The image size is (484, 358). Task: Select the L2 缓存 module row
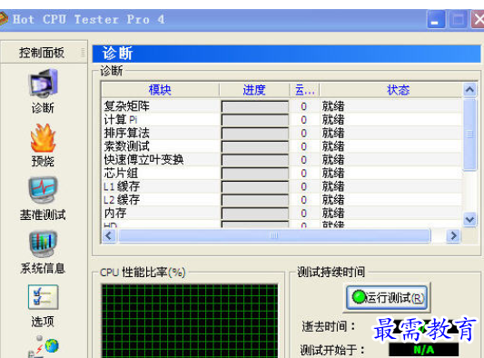(x=282, y=200)
